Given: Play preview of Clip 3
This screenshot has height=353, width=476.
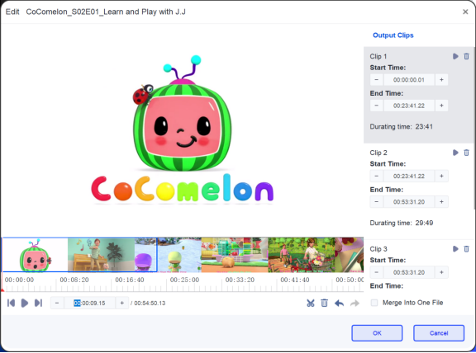Looking at the screenshot, I should [455, 249].
